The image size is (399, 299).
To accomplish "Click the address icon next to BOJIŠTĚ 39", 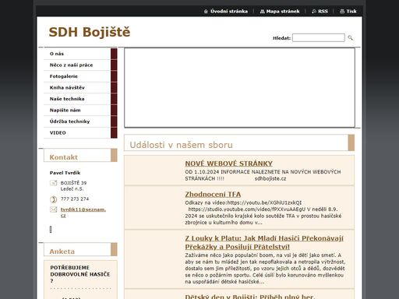I will tap(53, 183).
